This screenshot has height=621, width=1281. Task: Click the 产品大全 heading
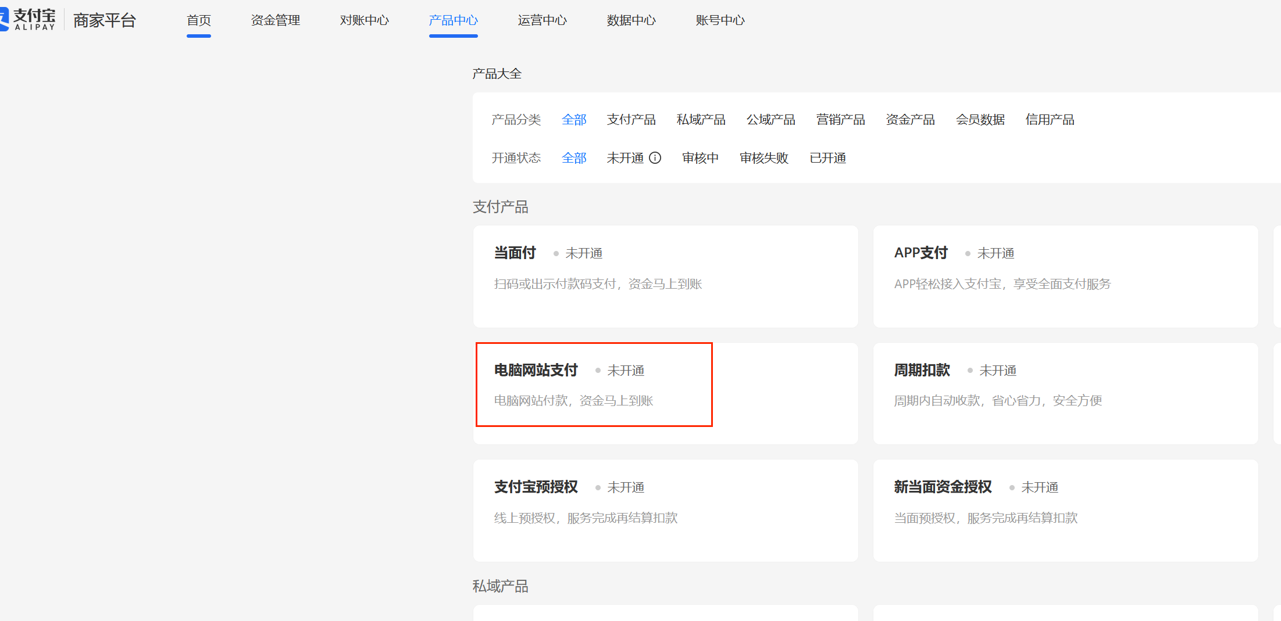tap(497, 74)
